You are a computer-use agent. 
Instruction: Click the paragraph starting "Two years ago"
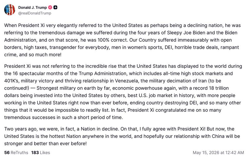[122, 136]
